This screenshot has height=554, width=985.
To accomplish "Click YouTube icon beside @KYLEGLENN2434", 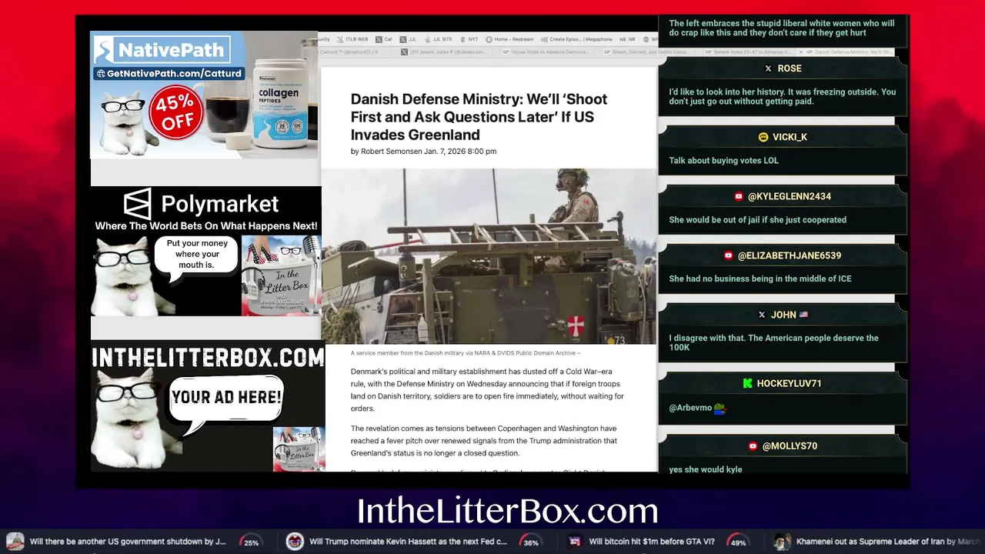I will point(739,196).
